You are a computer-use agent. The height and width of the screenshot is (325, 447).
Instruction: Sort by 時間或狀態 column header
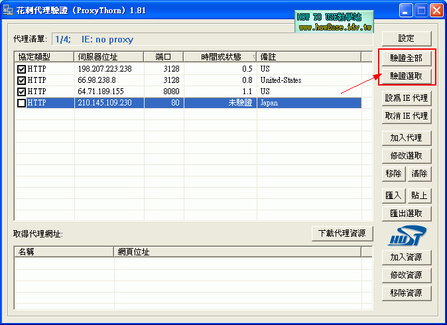click(220, 57)
